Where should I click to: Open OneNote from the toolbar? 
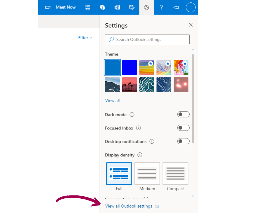point(117,7)
